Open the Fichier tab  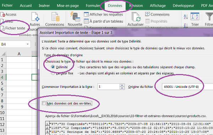[7, 5]
